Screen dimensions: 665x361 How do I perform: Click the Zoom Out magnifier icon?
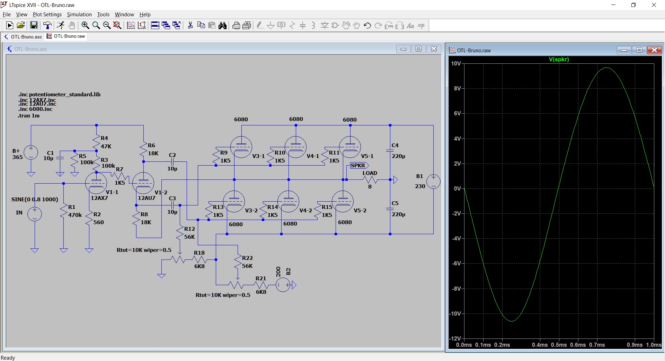(107, 25)
